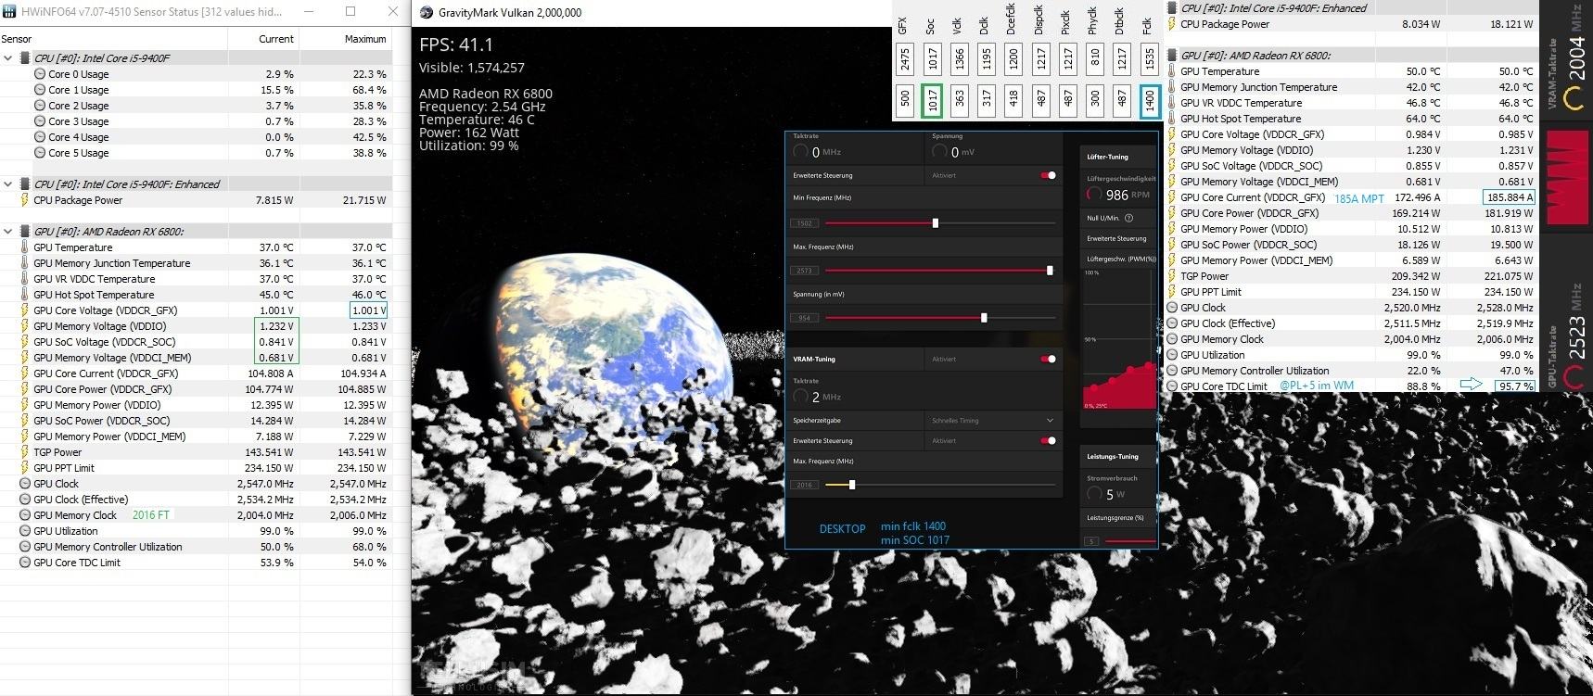Screen dimensions: 1593x696
Task: Click the Core 1 Usage clock icon
Action: tap(40, 90)
